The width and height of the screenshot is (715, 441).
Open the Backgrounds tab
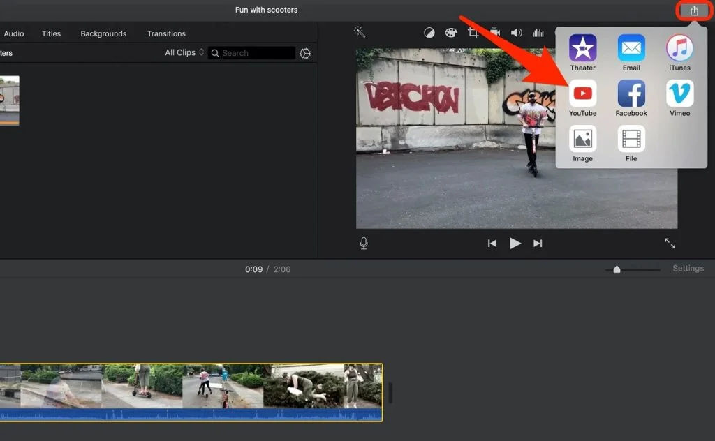click(103, 33)
